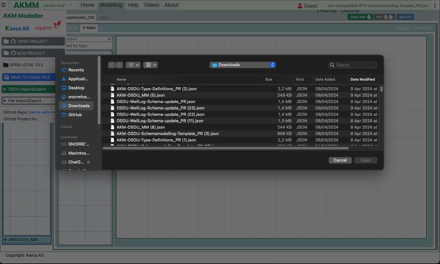
Task: Go forward in the file dialog
Action: pos(119,65)
